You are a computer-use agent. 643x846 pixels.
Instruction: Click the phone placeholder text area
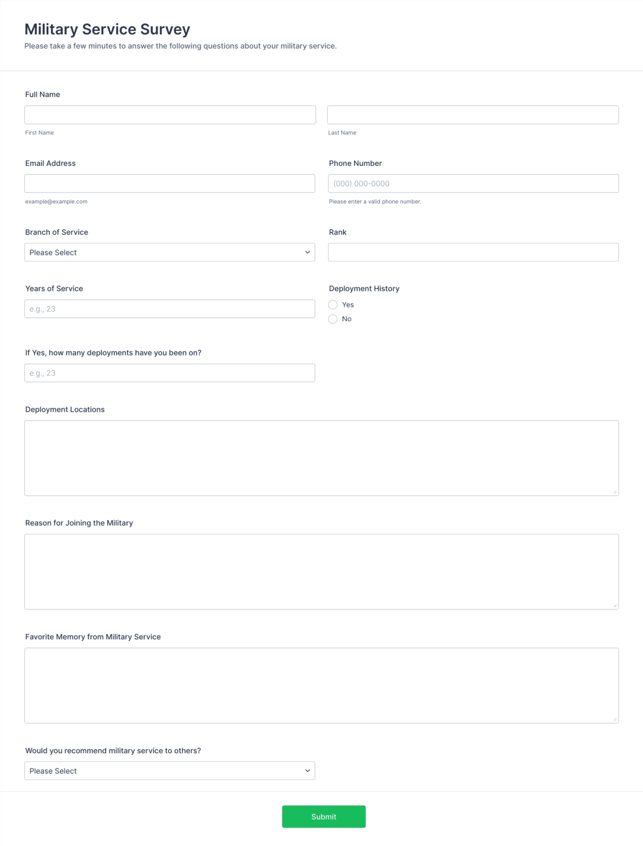pyautogui.click(x=361, y=183)
